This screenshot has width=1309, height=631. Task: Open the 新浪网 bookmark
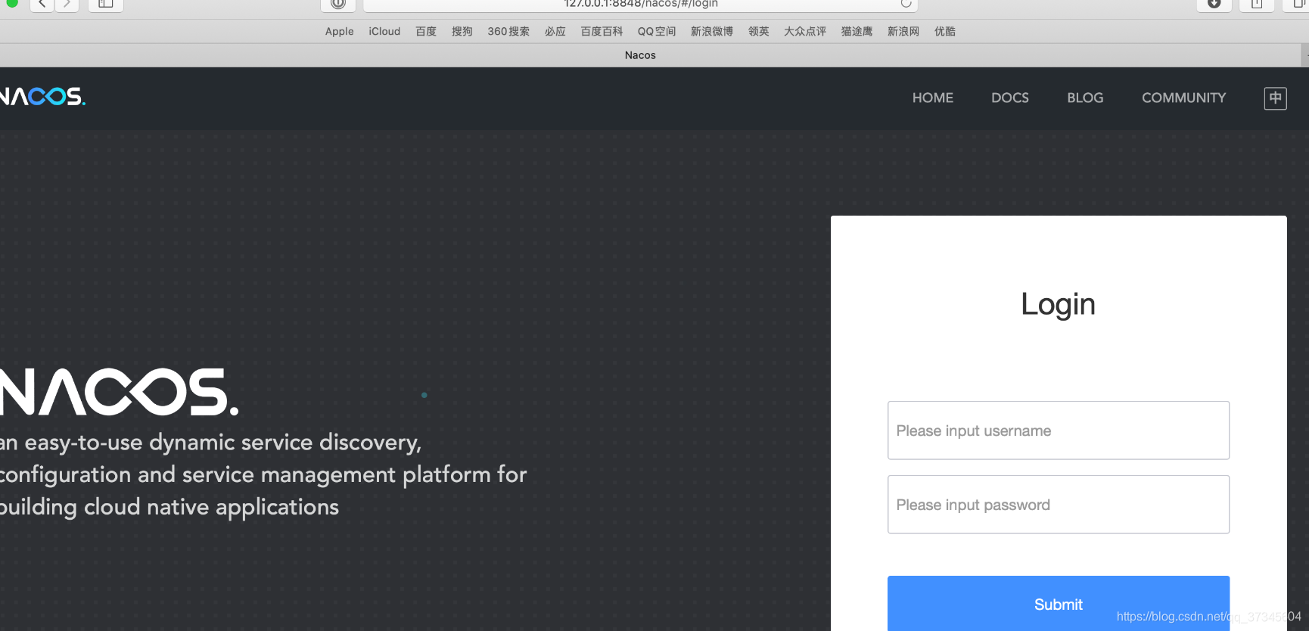click(x=903, y=31)
